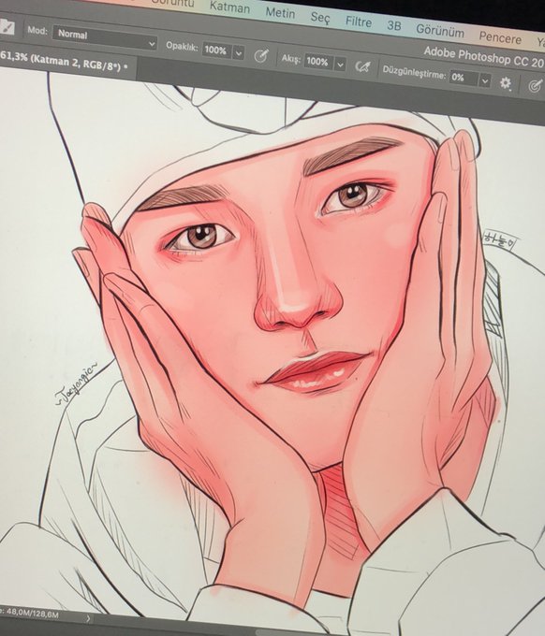Open the Seç menu
The height and width of the screenshot is (636, 545).
[320, 18]
